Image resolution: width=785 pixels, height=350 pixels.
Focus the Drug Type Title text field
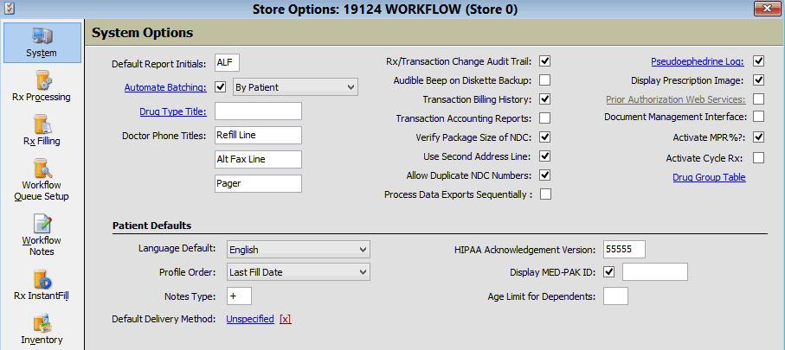[258, 111]
